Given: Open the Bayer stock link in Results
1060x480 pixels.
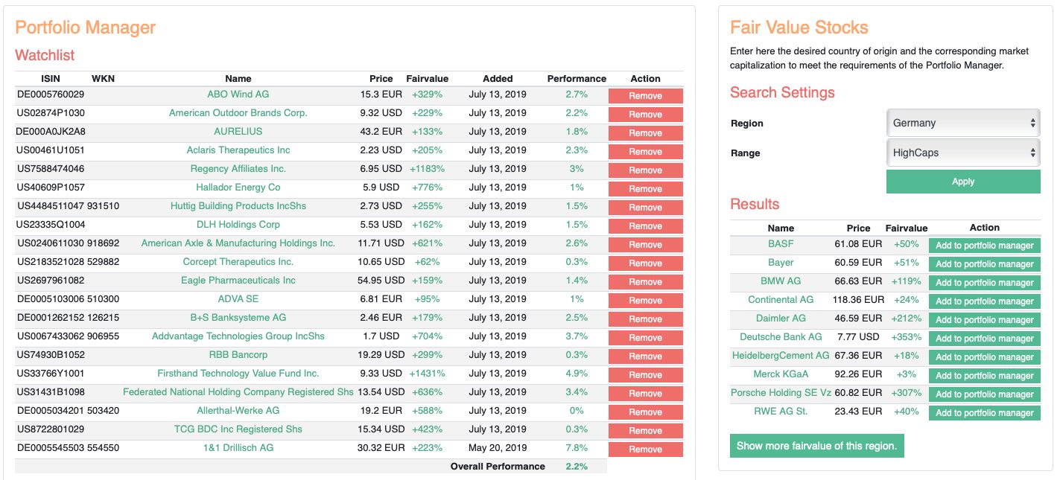Looking at the screenshot, I should pyautogui.click(x=781, y=263).
